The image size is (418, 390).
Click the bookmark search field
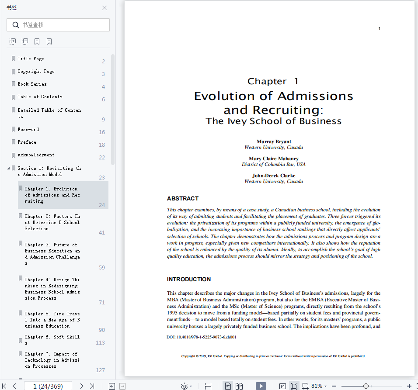pyautogui.click(x=58, y=25)
